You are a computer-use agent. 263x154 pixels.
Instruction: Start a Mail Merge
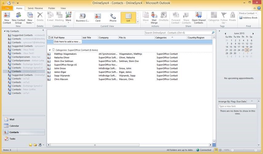(x=154, y=18)
